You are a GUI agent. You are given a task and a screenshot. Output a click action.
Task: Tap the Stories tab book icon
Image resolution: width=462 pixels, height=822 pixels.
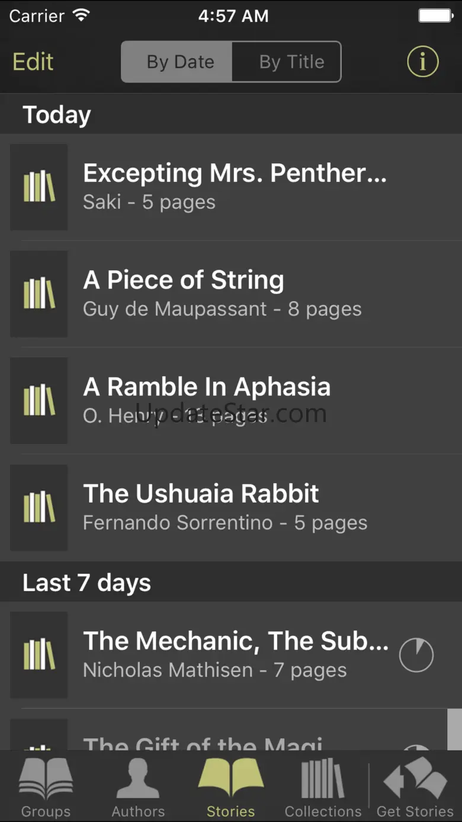[230, 779]
